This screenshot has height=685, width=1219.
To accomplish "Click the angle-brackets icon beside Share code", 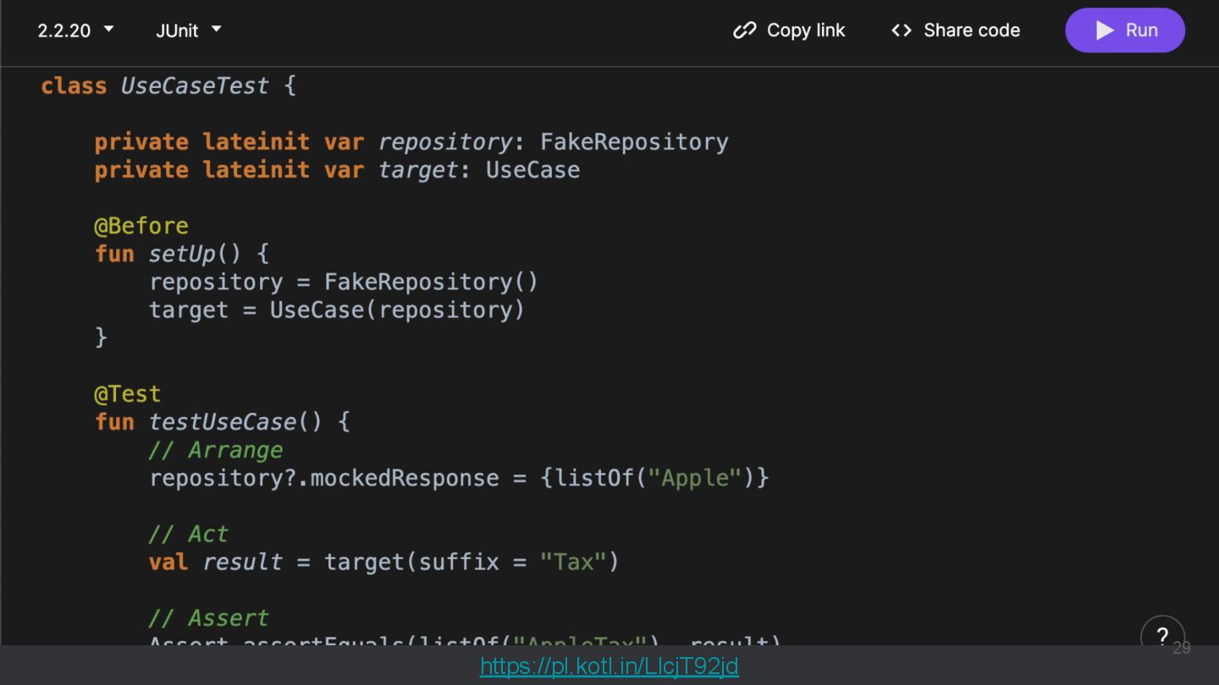I will pos(902,30).
